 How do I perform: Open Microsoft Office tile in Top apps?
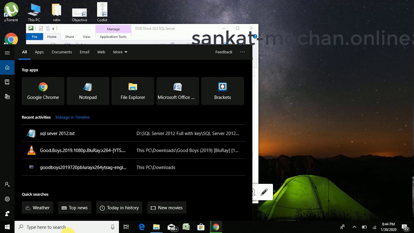[178, 91]
